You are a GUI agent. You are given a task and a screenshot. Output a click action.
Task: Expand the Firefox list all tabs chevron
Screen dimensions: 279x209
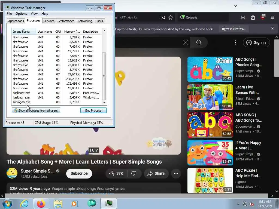click(x=235, y=6)
